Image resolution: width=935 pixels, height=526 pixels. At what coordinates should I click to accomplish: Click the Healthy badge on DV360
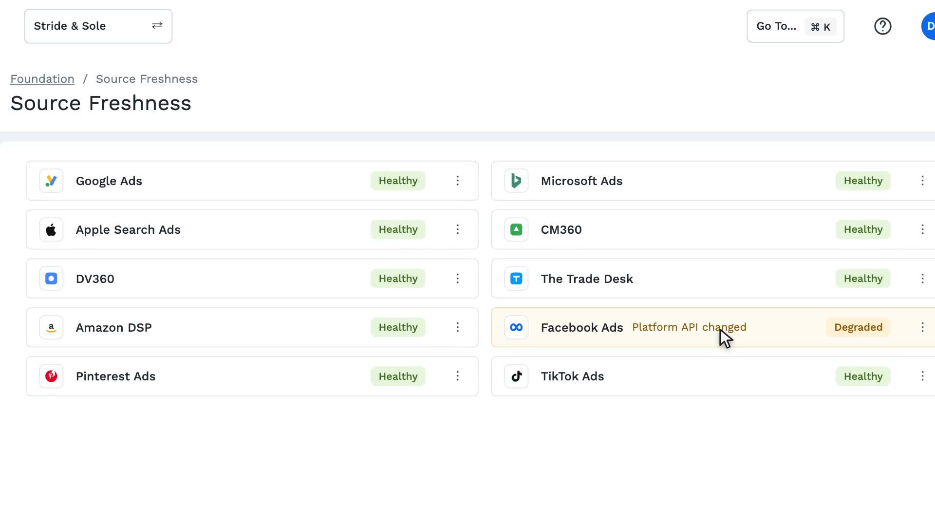point(398,279)
